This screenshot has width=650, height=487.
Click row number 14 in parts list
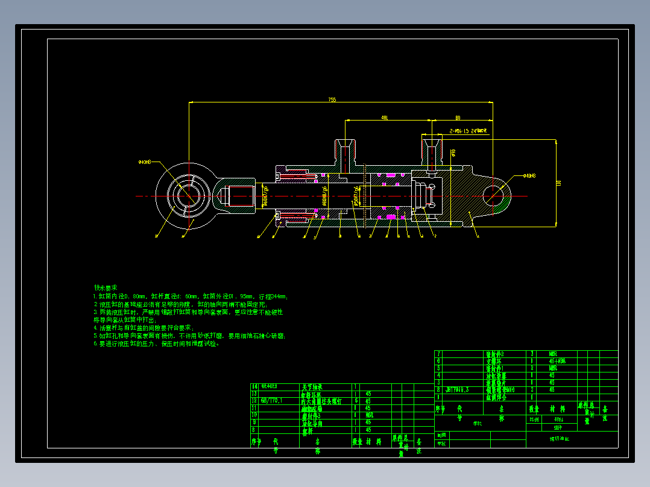click(254, 386)
